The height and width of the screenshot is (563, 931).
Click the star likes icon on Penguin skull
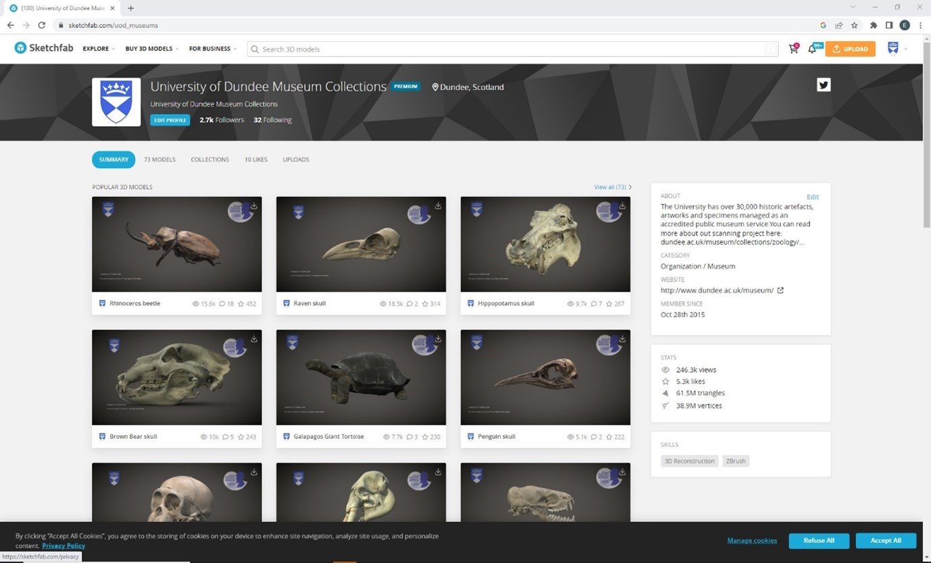pyautogui.click(x=609, y=437)
